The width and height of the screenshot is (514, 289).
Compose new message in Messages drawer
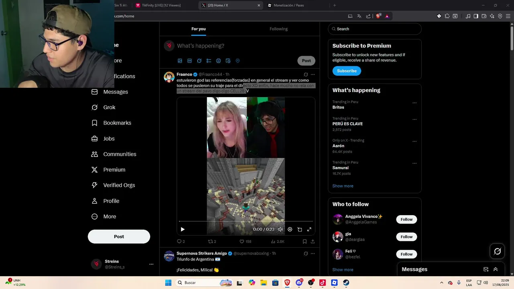point(486,269)
